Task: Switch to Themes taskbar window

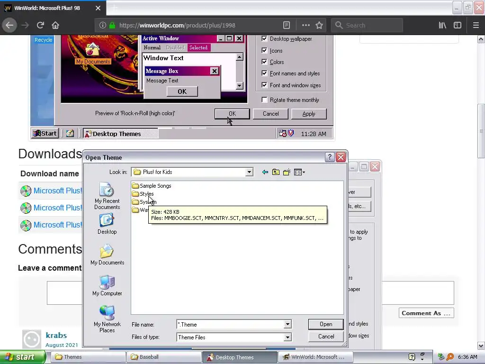Action: (87, 357)
